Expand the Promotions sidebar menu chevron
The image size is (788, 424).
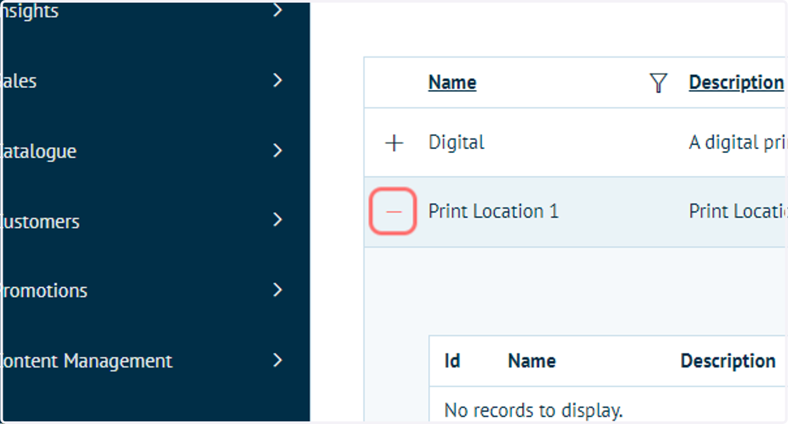[278, 289]
